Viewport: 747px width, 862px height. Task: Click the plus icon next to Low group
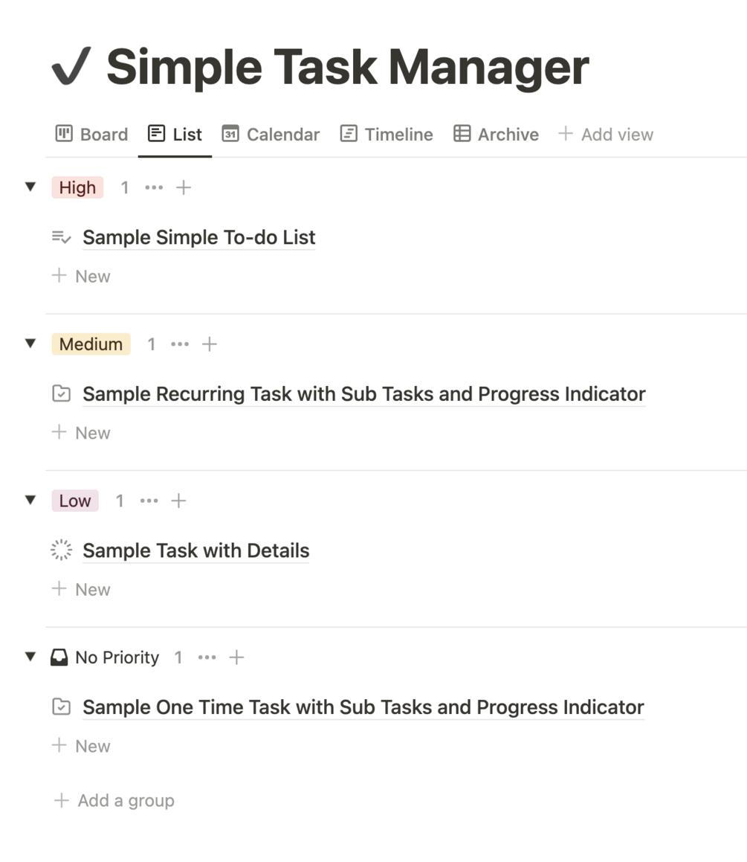(178, 501)
